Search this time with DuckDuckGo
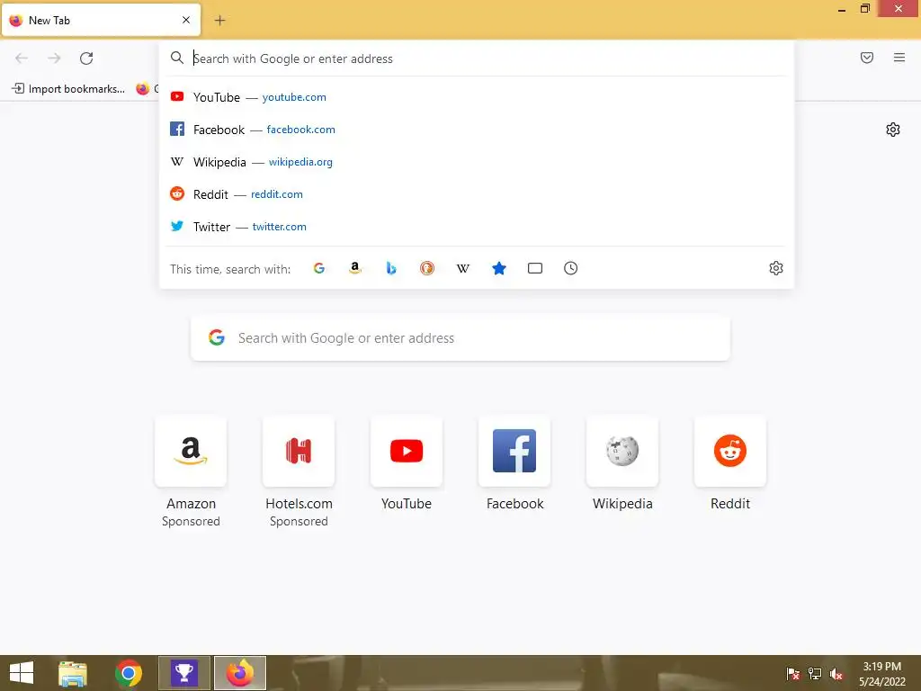The width and height of the screenshot is (921, 691). click(x=427, y=268)
